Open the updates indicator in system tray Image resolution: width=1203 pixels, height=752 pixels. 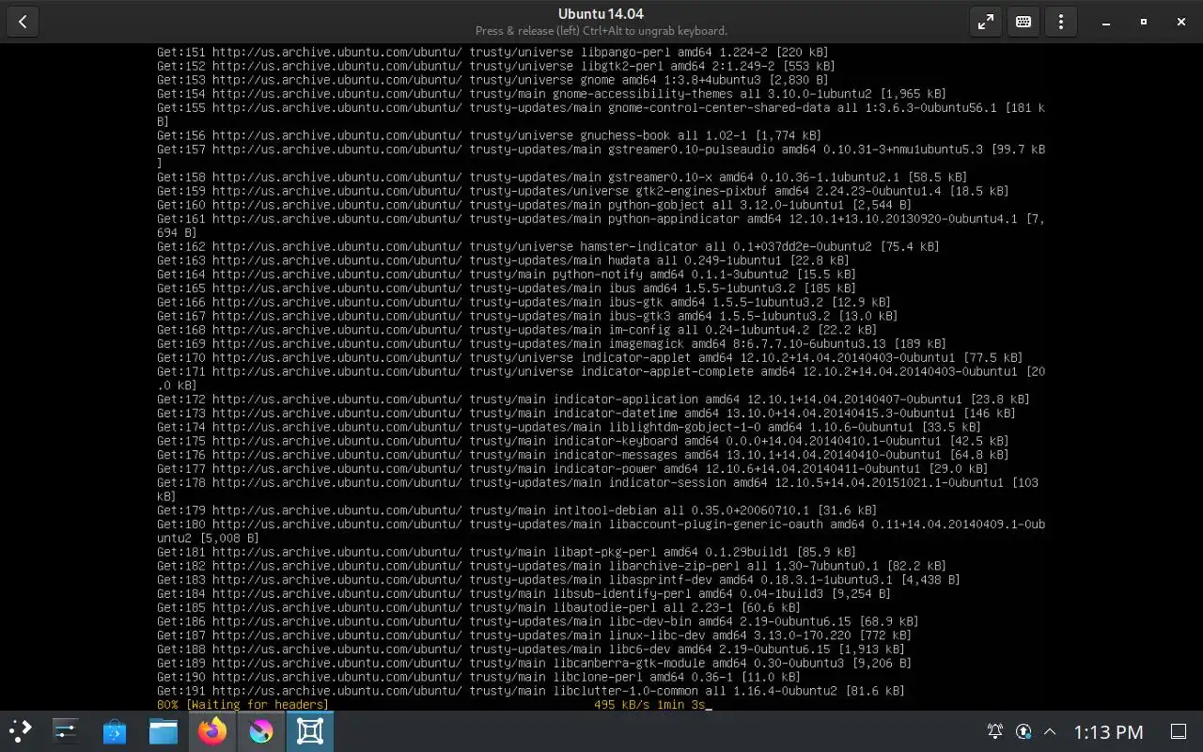pos(1023,731)
